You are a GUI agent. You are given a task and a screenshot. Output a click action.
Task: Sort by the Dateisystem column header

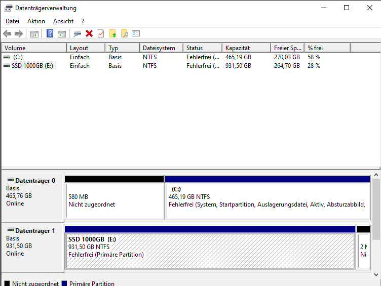point(161,48)
